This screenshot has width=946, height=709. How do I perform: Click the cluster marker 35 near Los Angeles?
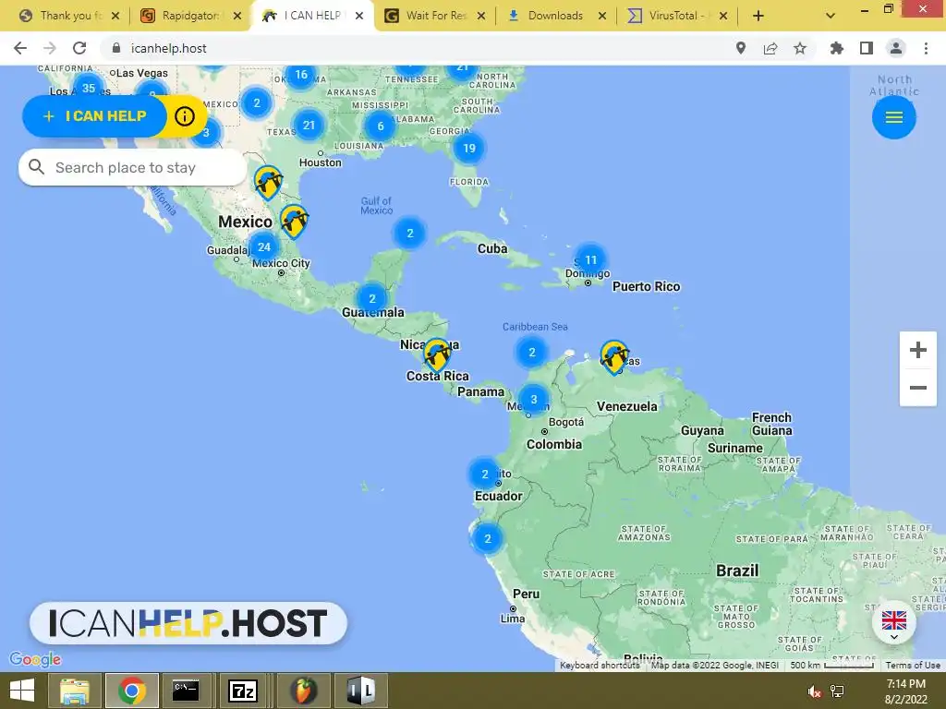(x=89, y=88)
